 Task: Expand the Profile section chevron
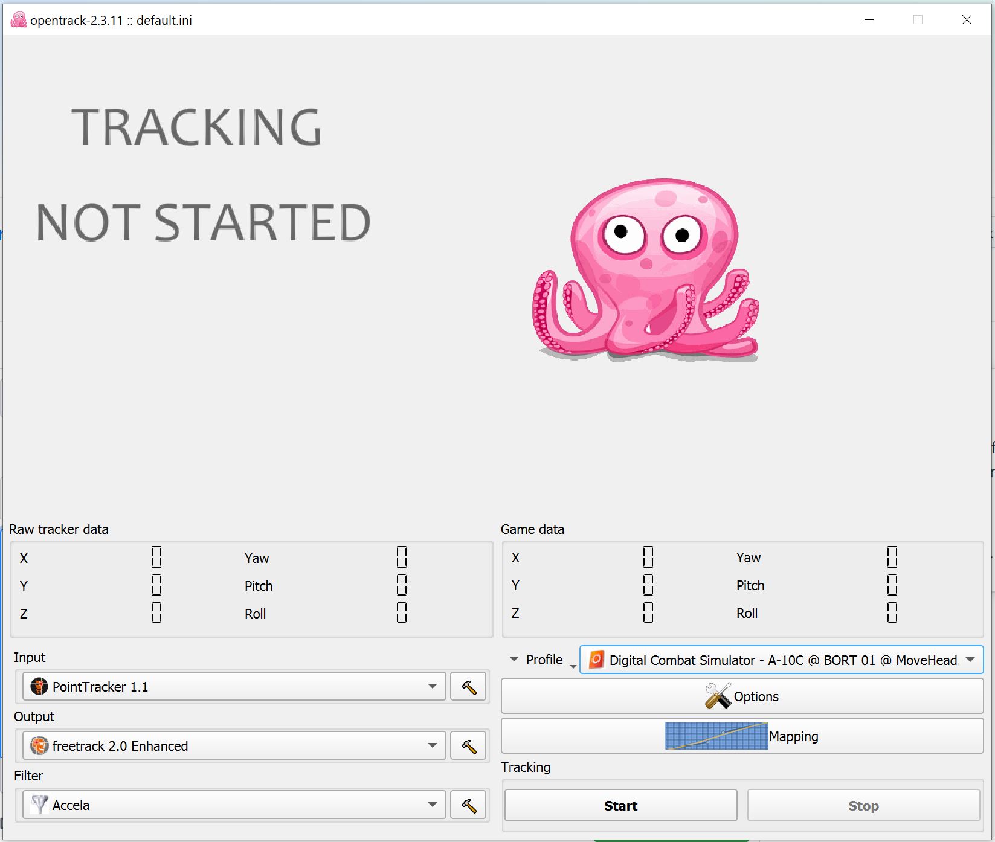[x=513, y=660]
